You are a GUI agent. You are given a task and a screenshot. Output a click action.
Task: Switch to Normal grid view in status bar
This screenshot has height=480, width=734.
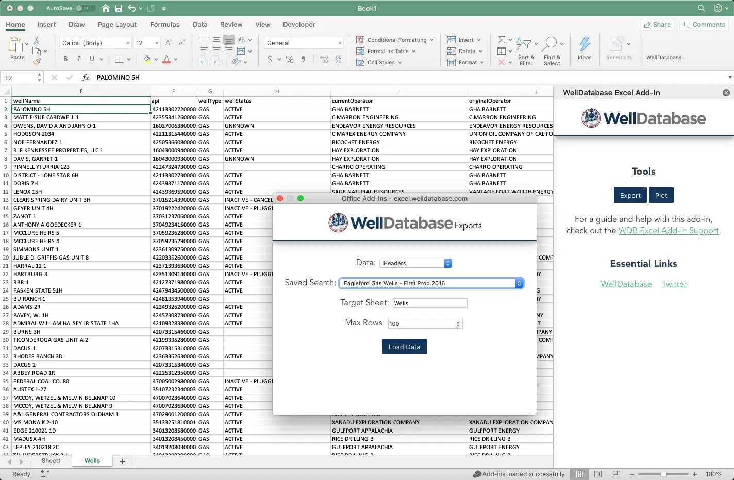(x=579, y=474)
